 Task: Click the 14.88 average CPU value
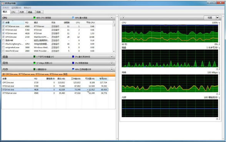pyautogui.click(x=92, y=37)
